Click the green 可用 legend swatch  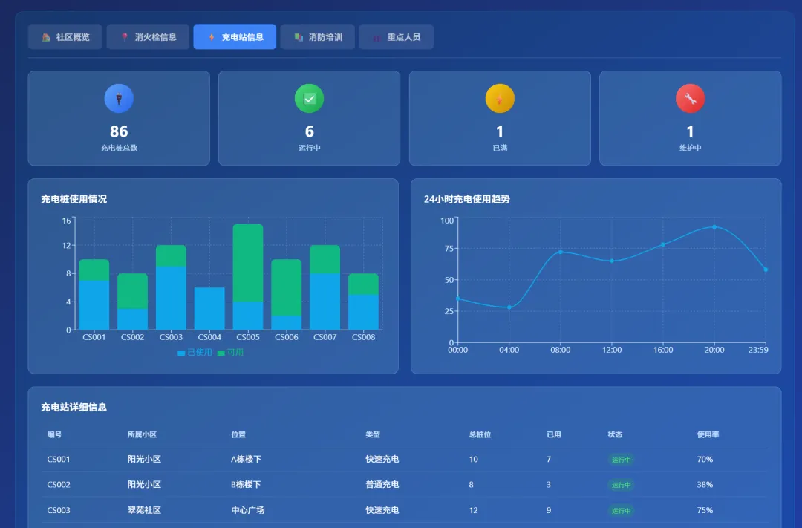221,353
